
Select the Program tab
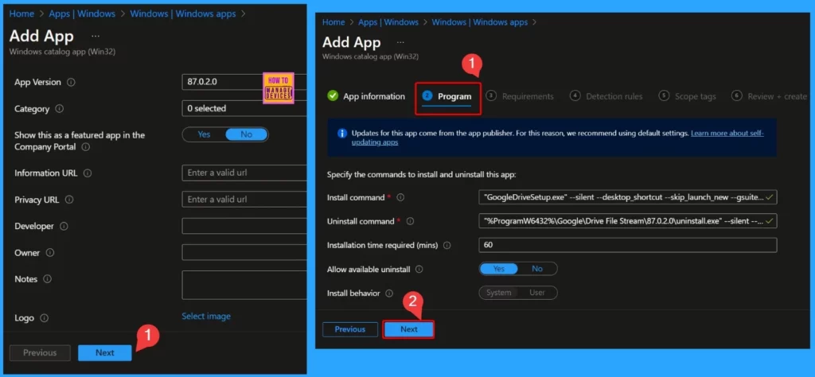(447, 96)
